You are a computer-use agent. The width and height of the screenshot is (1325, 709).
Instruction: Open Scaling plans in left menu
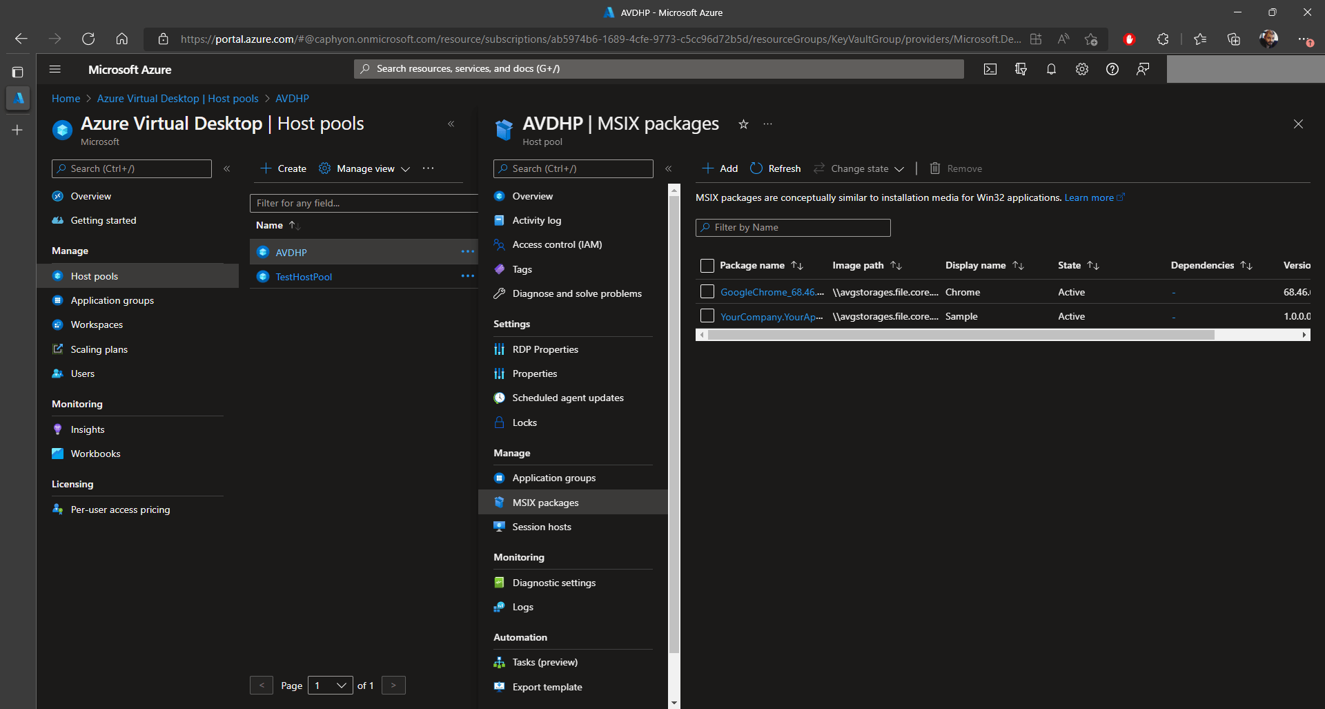(x=99, y=349)
